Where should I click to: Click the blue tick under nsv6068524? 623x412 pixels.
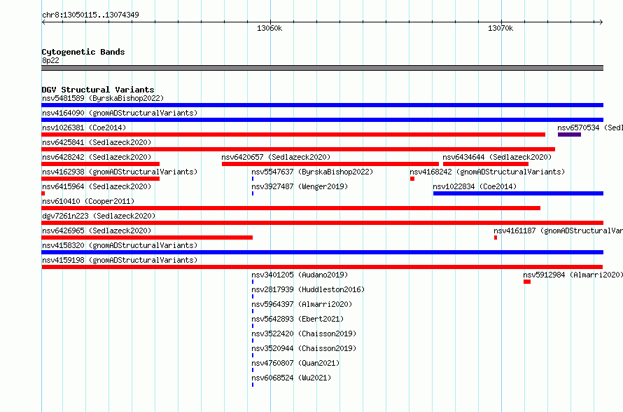click(253, 385)
